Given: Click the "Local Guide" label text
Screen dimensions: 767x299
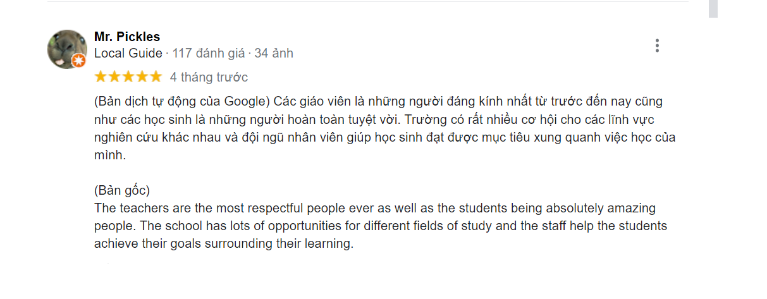Looking at the screenshot, I should (x=128, y=54).
